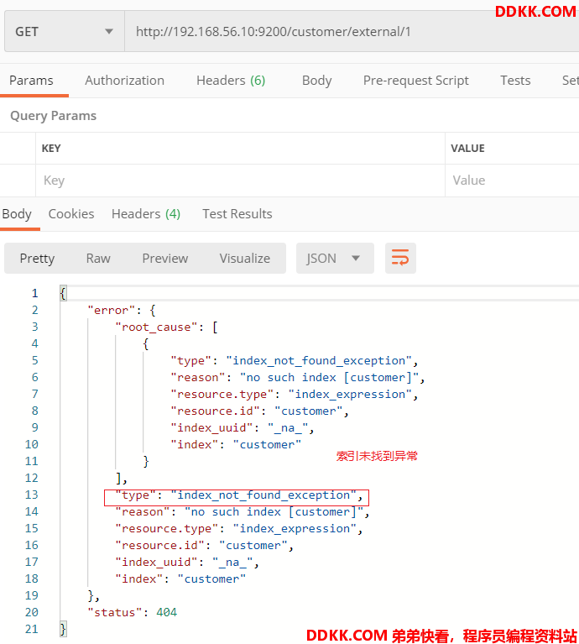Image resolution: width=579 pixels, height=644 pixels.
Task: Open response Headers (4) tab
Action: click(x=146, y=214)
